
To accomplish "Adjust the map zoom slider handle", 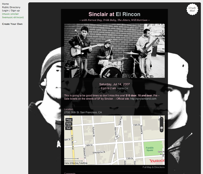I will [161, 128].
